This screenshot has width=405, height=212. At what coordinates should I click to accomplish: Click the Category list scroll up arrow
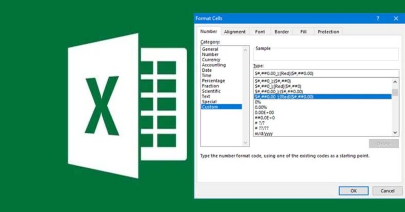point(245,50)
